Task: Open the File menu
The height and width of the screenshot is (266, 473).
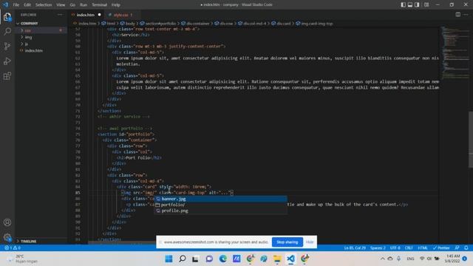Action: pos(16,5)
